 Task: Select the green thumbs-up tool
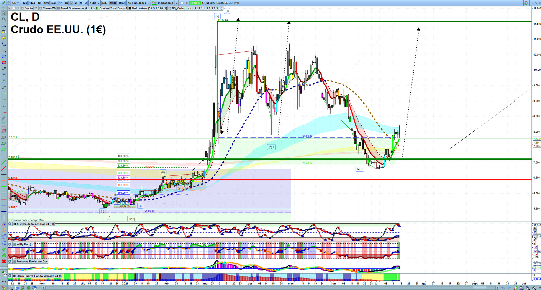(x=4, y=255)
